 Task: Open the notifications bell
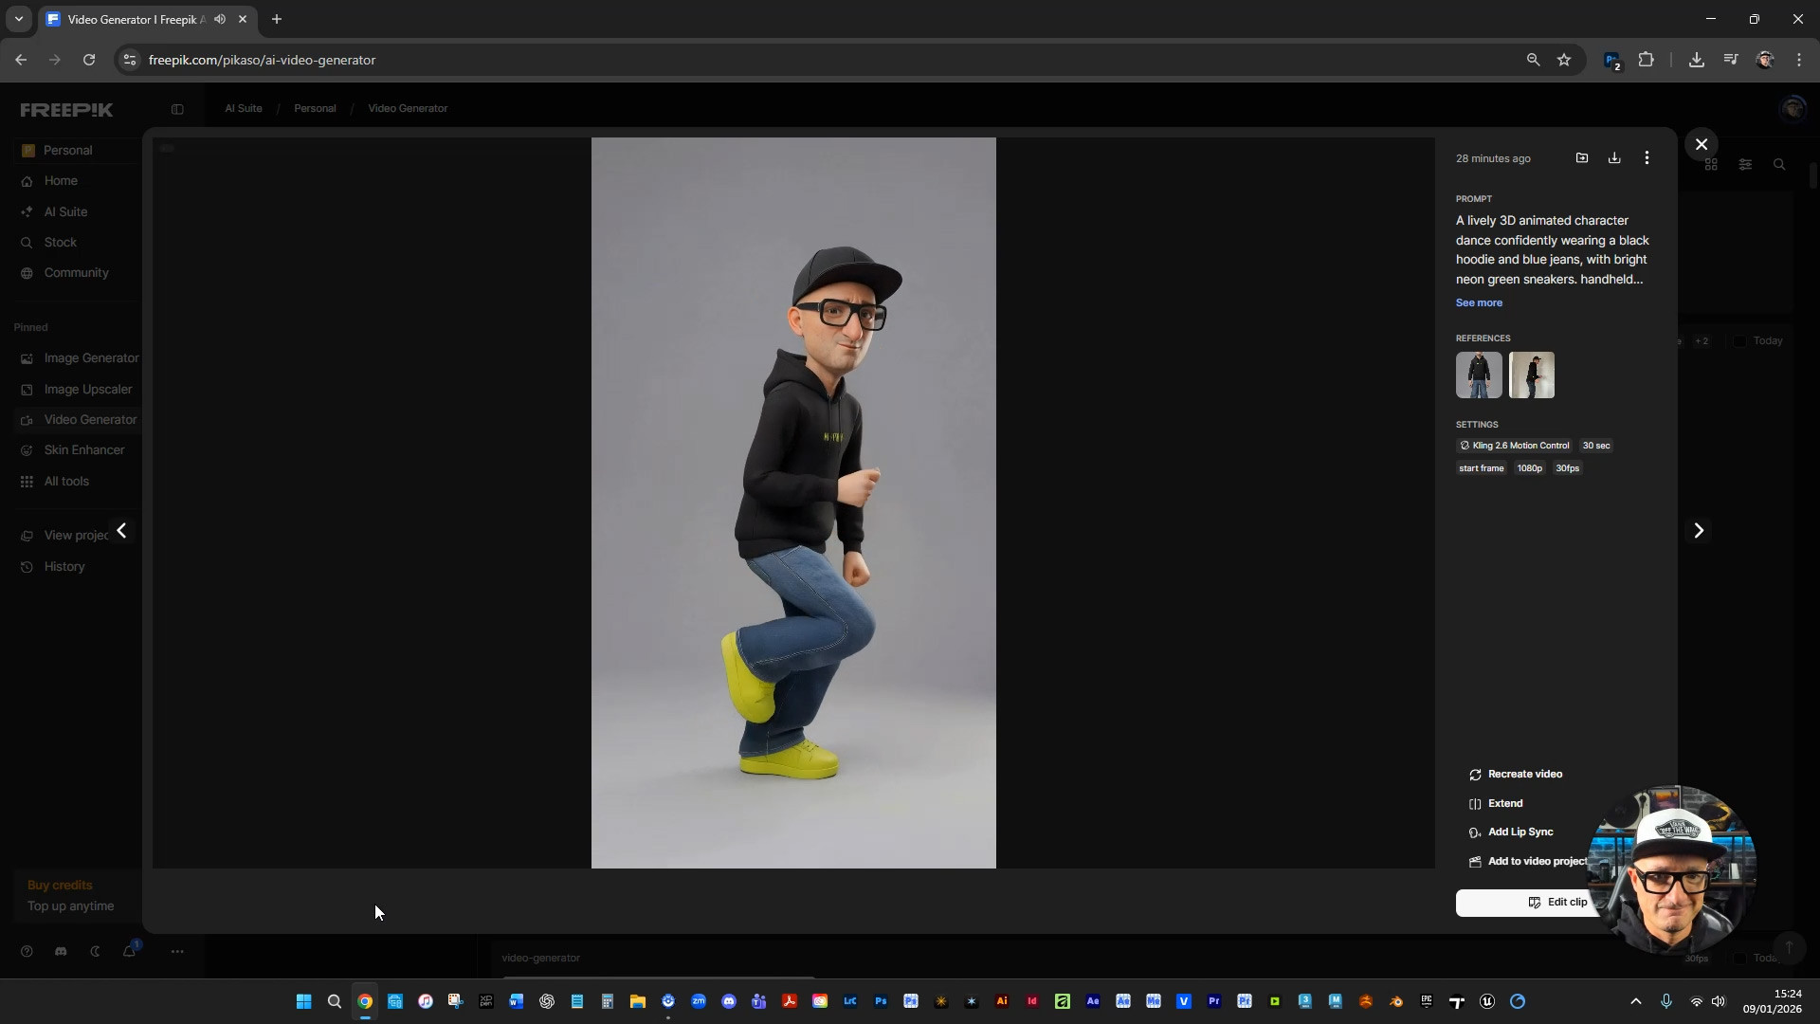pos(129,952)
